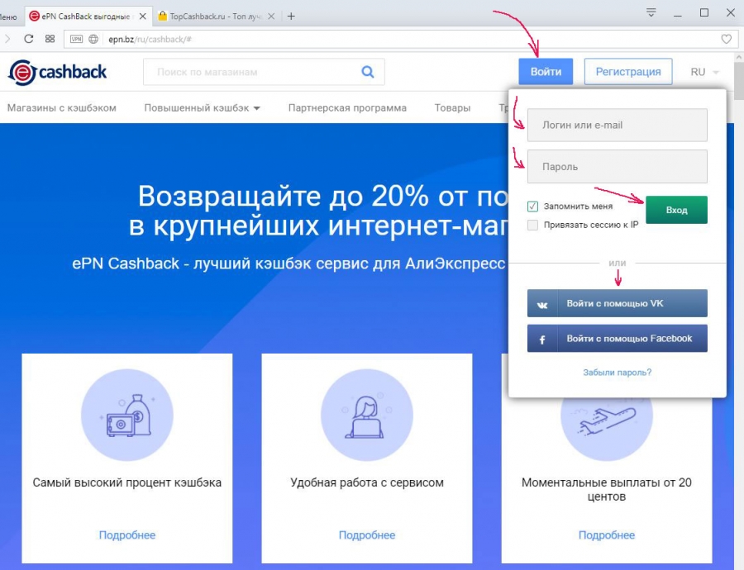Click the address bar URL epn.bz
The image size is (744, 570).
click(x=150, y=40)
